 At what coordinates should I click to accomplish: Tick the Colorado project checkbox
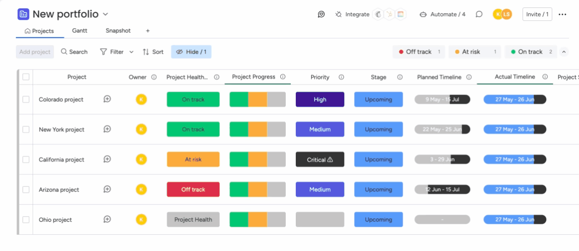click(26, 99)
